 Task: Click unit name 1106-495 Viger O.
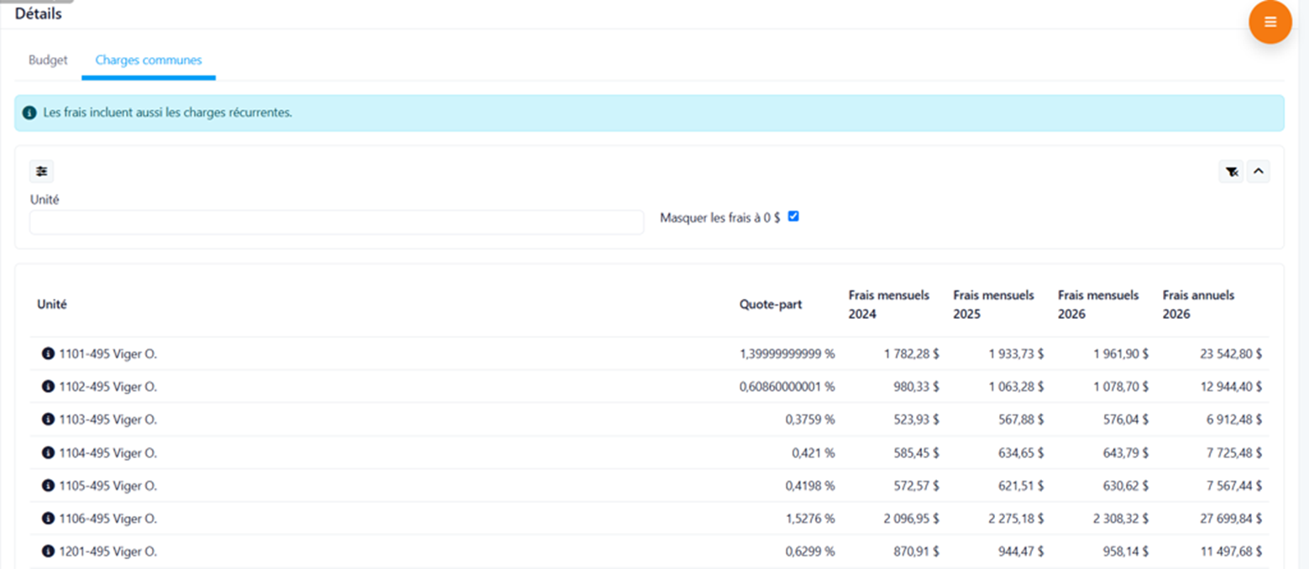[108, 519]
